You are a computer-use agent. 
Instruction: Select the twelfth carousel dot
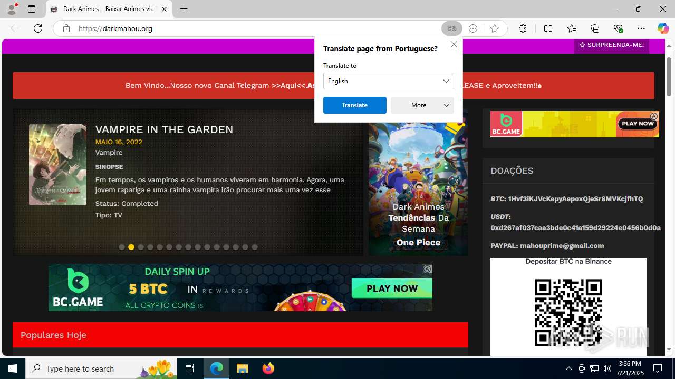pyautogui.click(x=226, y=247)
